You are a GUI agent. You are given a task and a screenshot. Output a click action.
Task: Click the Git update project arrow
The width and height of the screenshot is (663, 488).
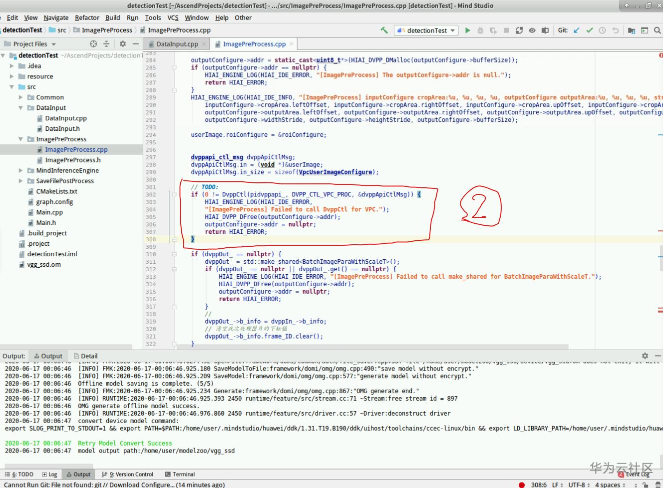[577, 30]
